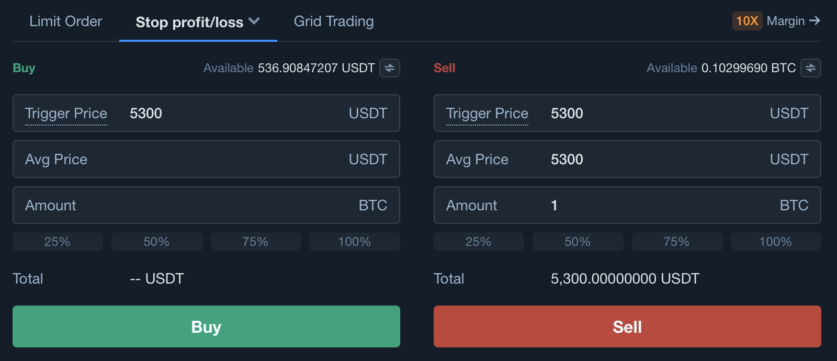Click the USDT transfer icon beside Buy balance
Screen dimensions: 837x361
click(390, 68)
